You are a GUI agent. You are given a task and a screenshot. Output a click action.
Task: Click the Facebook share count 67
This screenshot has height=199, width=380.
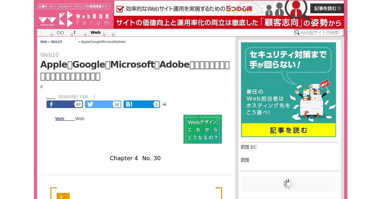click(x=79, y=105)
